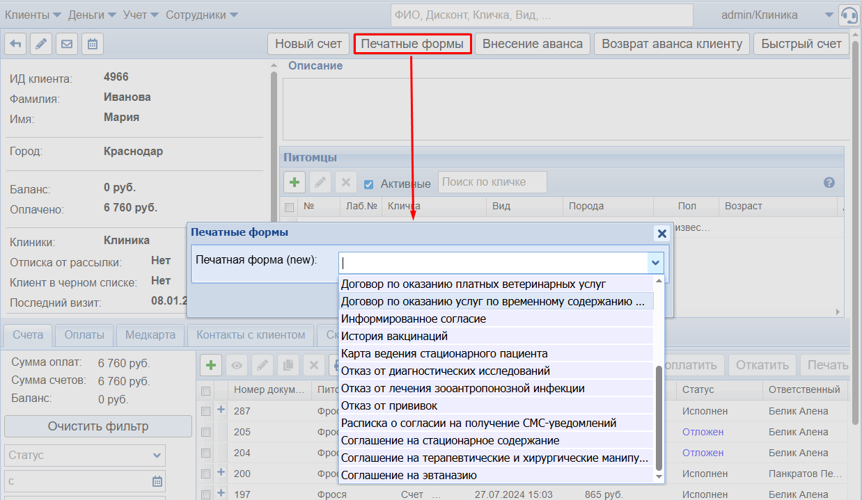
Task: Click the pet search by name field
Action: (492, 182)
